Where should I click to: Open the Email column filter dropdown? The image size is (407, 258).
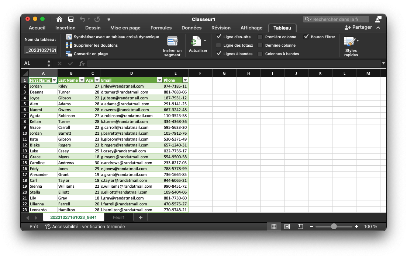point(160,80)
